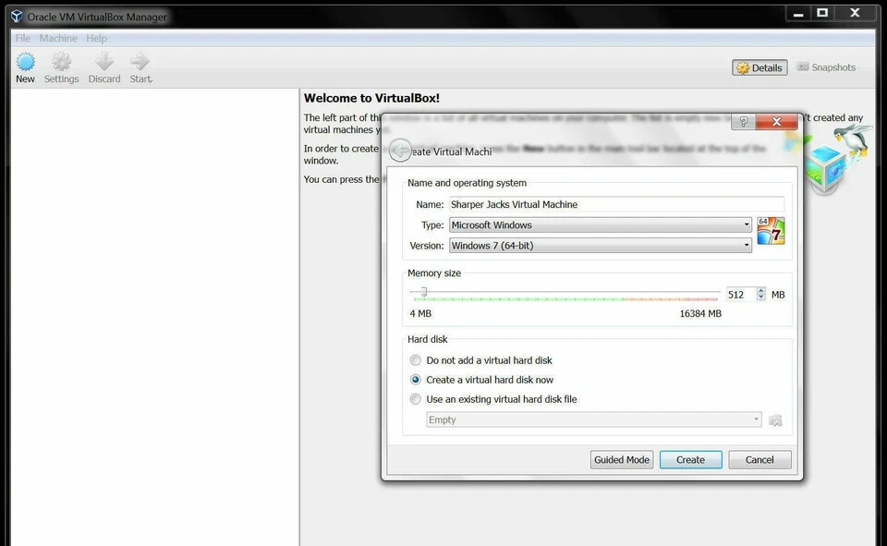Click the dialog's question mark help button
The image size is (887, 546).
(743, 121)
